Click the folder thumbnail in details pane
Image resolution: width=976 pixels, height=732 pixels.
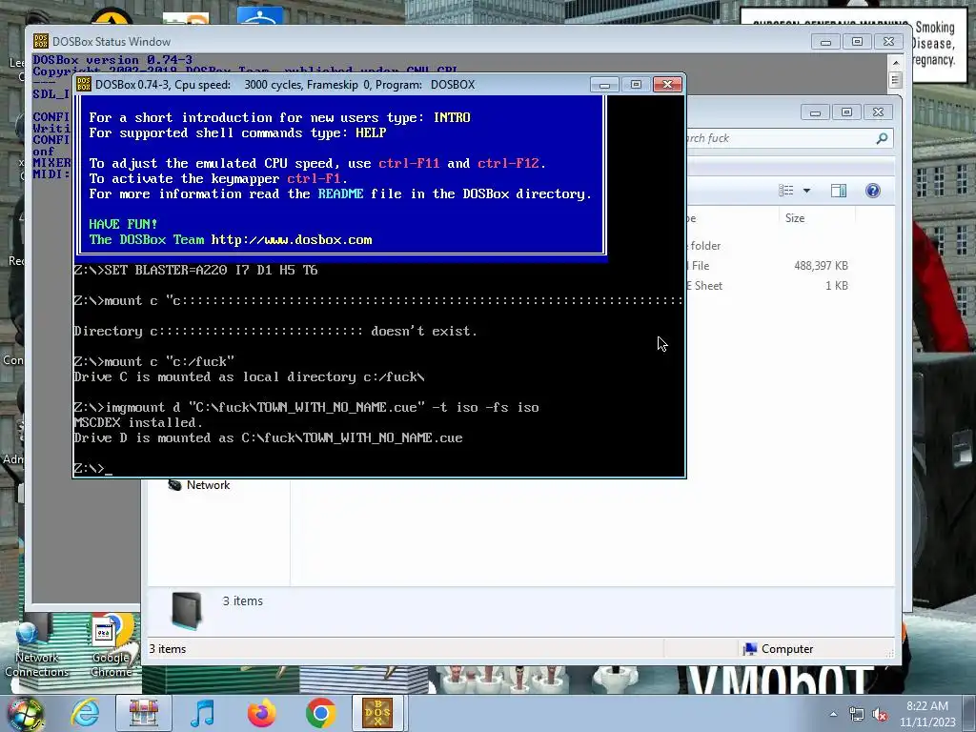(187, 610)
